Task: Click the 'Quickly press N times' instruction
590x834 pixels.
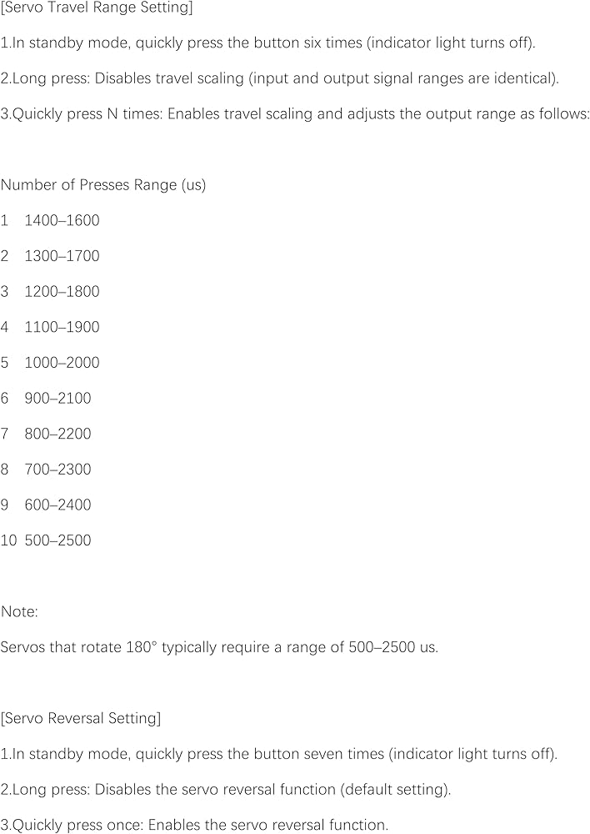Action: pyautogui.click(x=295, y=113)
